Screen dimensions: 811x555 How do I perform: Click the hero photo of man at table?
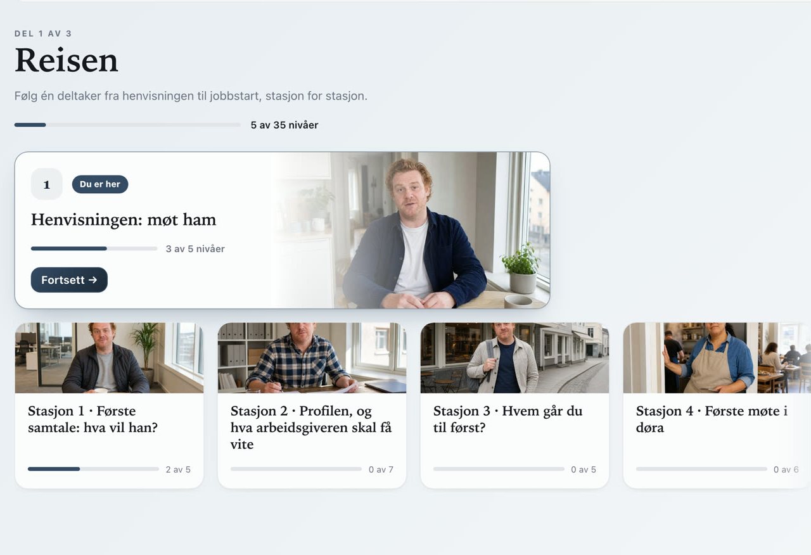click(x=411, y=230)
